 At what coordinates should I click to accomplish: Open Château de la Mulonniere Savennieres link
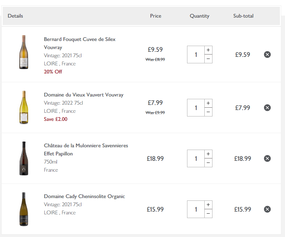[x=86, y=146]
